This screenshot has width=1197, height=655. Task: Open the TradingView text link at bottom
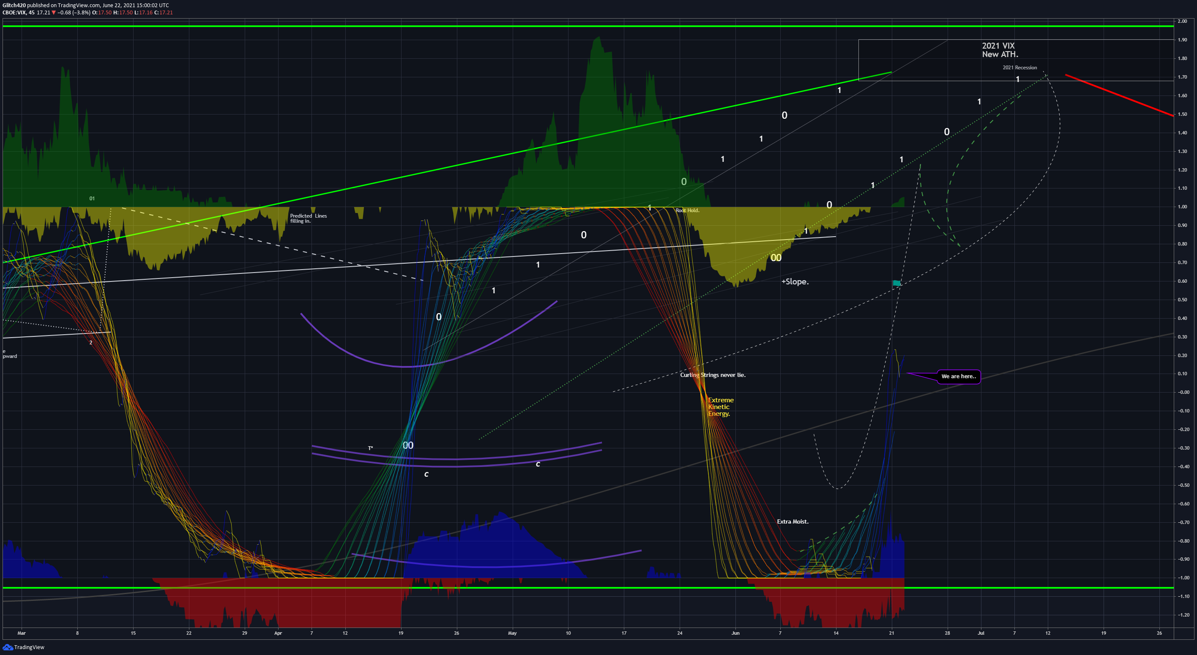[29, 647]
